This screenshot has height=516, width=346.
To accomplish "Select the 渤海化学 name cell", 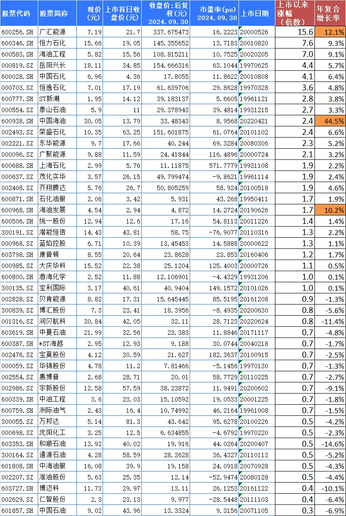I will tap(57, 277).
